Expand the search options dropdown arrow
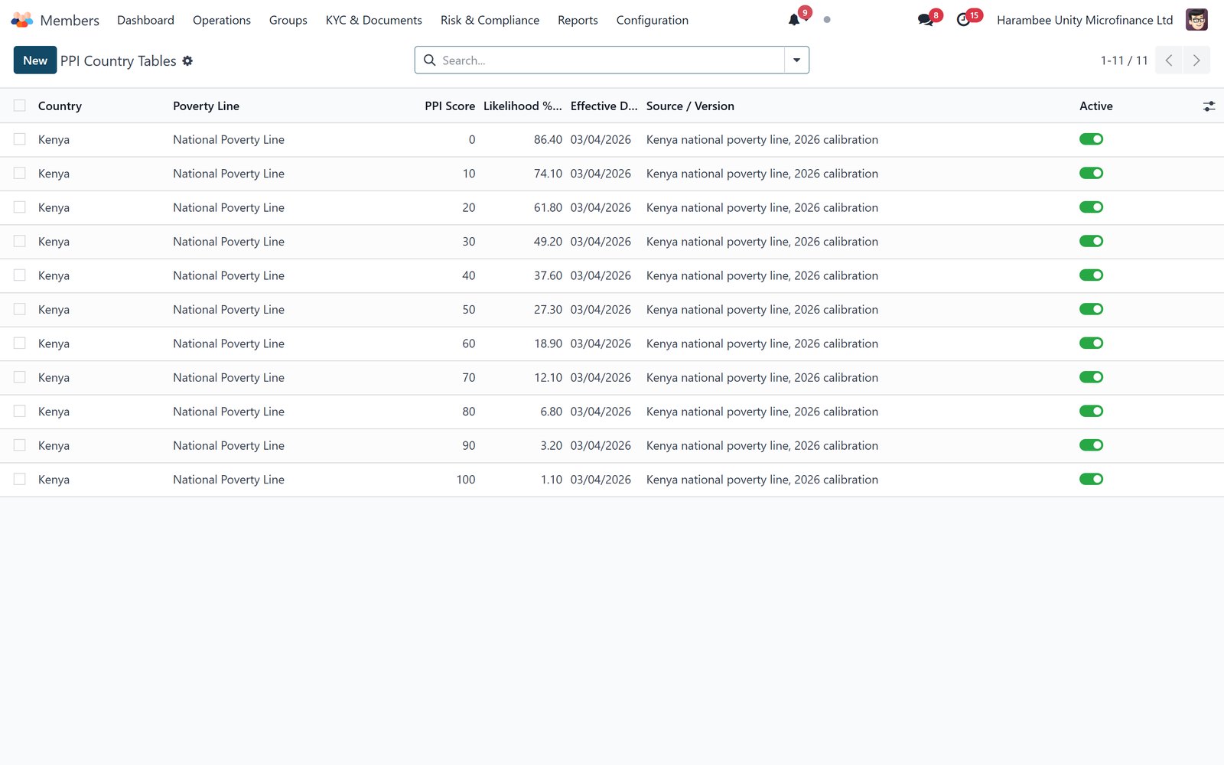Image resolution: width=1224 pixels, height=765 pixels. 796,60
